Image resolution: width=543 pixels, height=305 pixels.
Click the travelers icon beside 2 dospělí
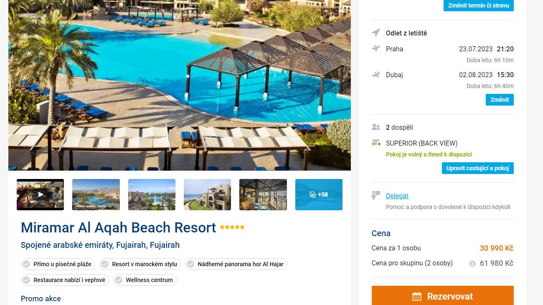(x=376, y=127)
